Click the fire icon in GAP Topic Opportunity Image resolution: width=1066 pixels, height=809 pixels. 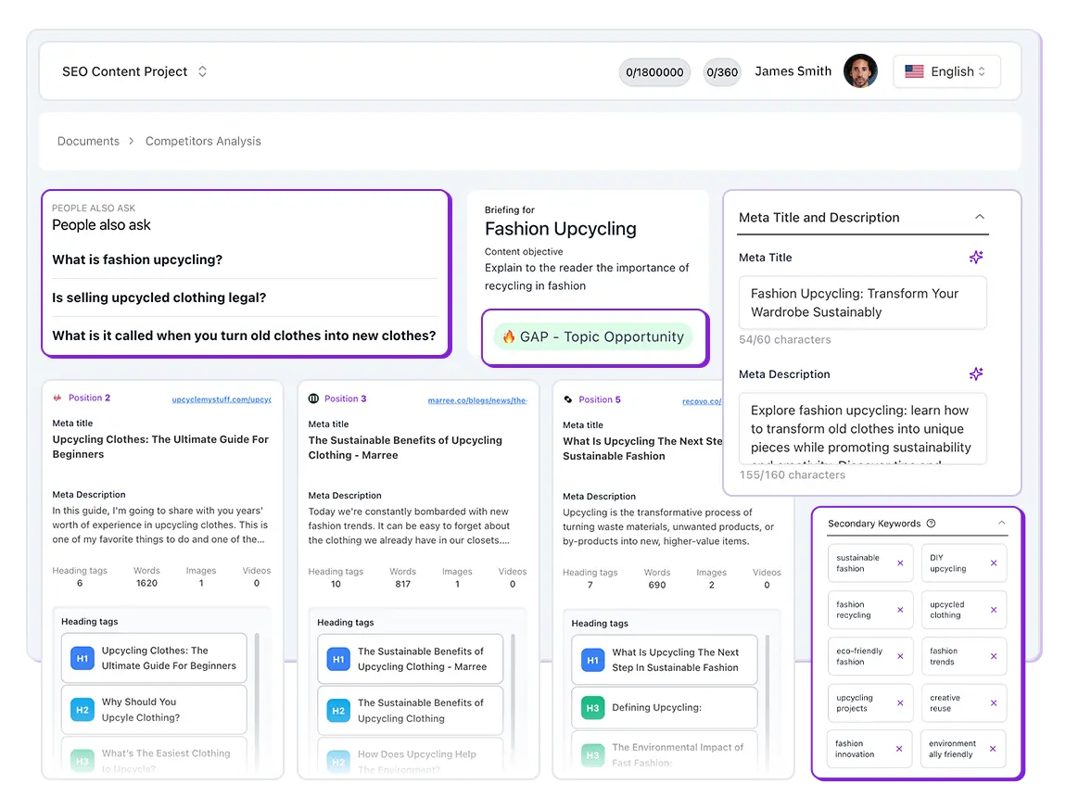tap(510, 337)
